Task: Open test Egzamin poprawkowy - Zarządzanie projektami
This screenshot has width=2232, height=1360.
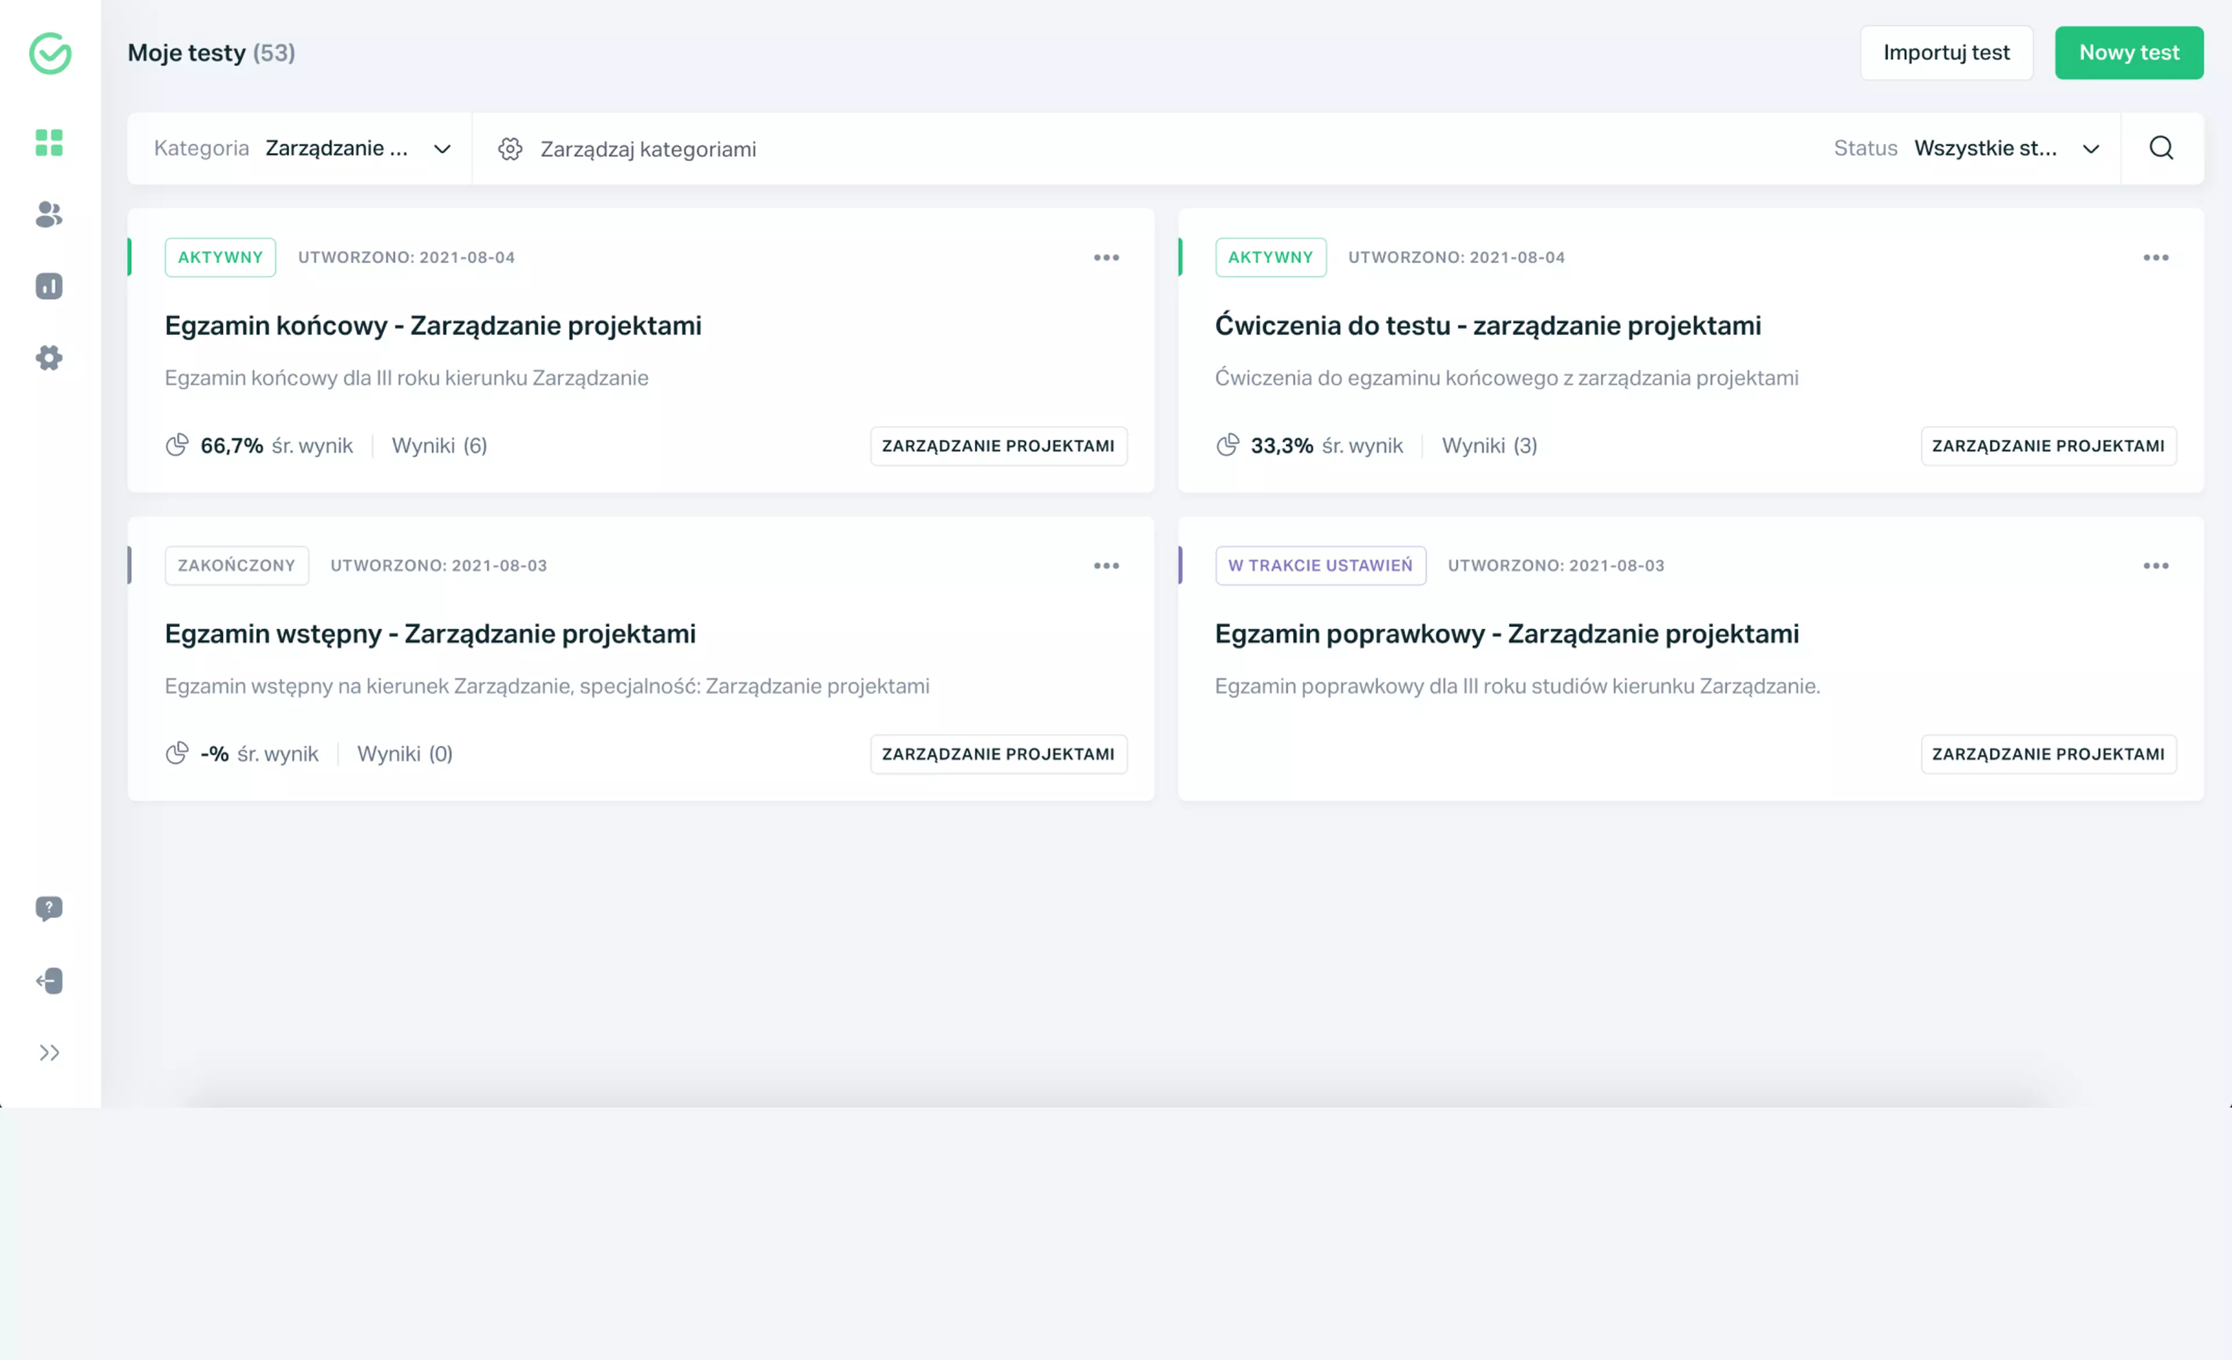Action: (1507, 634)
